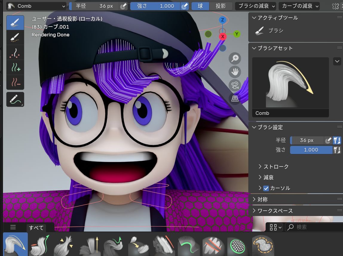Select the Annotate pencil tool
Image resolution: width=343 pixels, height=256 pixels.
[15, 99]
